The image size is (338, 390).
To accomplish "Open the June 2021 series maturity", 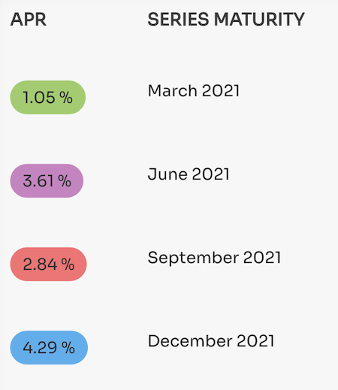I will tap(189, 174).
